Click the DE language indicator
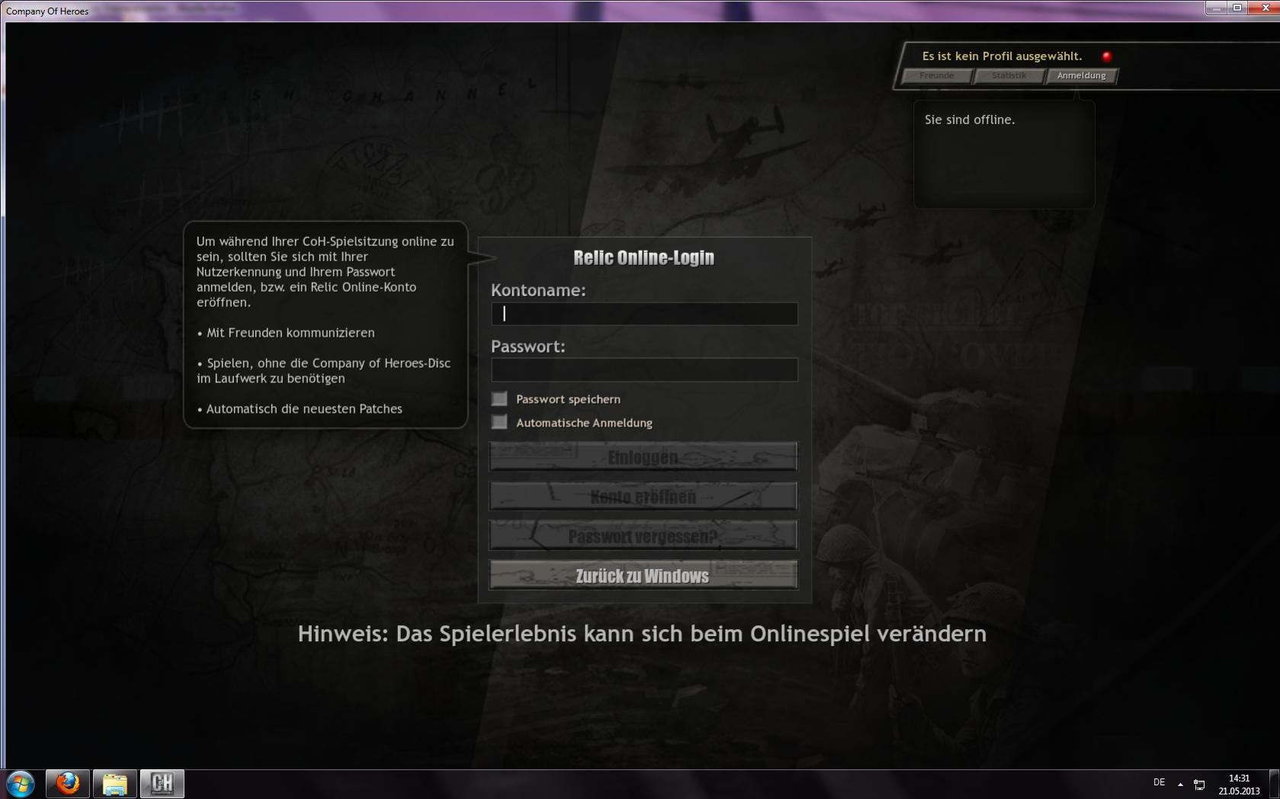Screen dimensions: 1280x799 point(1159,782)
